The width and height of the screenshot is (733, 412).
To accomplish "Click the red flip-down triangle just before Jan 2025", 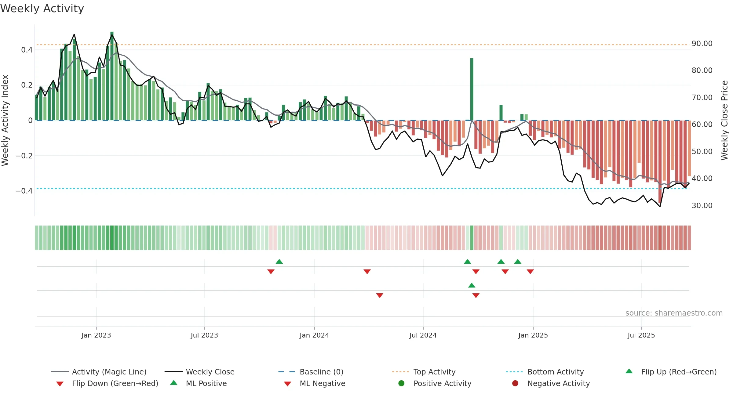I will 530,272.
